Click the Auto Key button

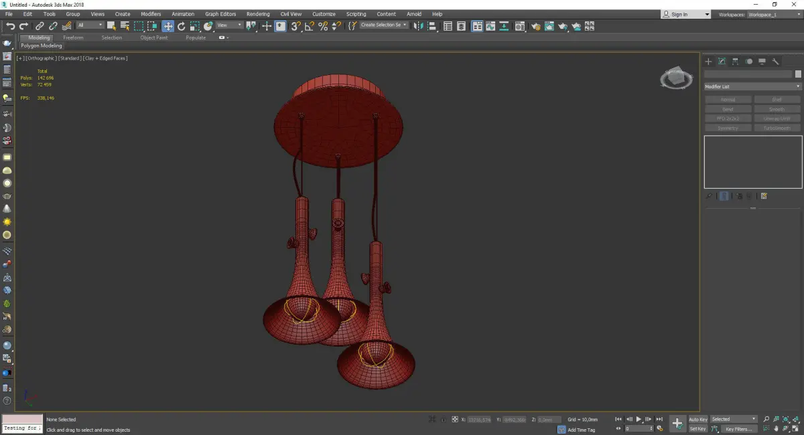tap(697, 420)
